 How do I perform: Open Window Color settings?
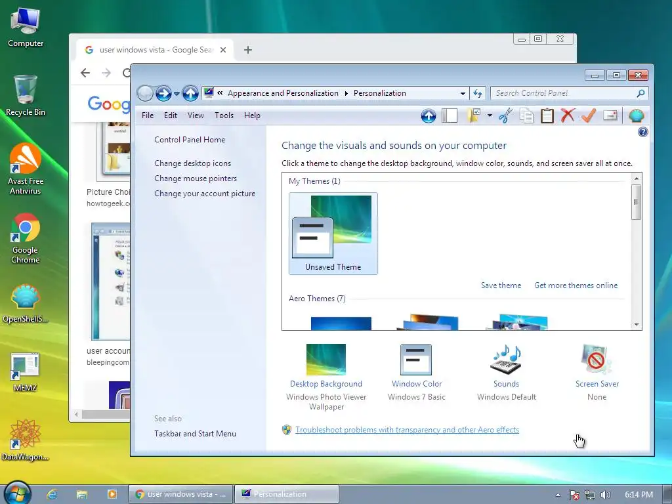[x=416, y=372]
